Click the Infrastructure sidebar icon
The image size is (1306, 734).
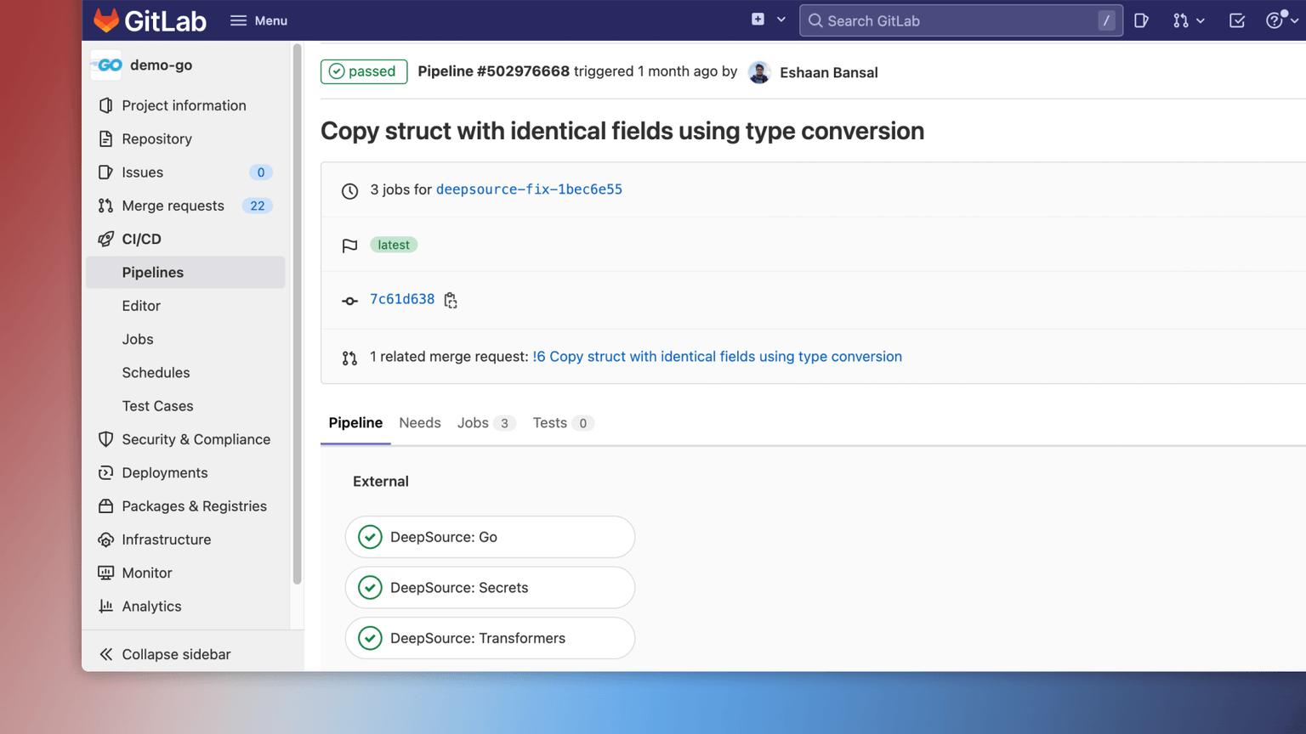click(105, 539)
